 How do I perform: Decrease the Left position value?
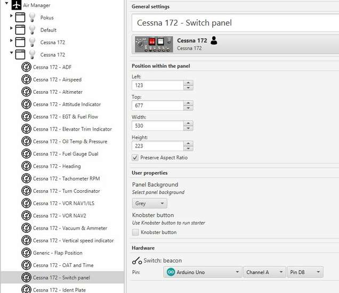tap(188, 88)
